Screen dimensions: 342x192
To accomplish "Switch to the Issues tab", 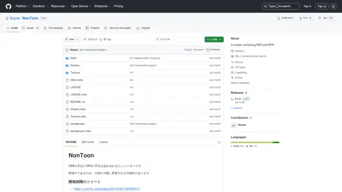I will (x=31, y=28).
